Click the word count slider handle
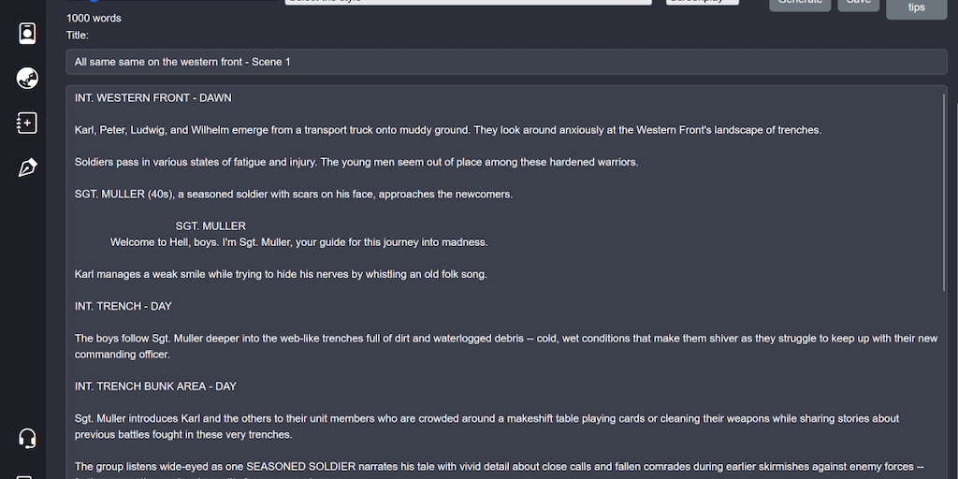Image resolution: width=958 pixels, height=479 pixels. [x=92, y=2]
